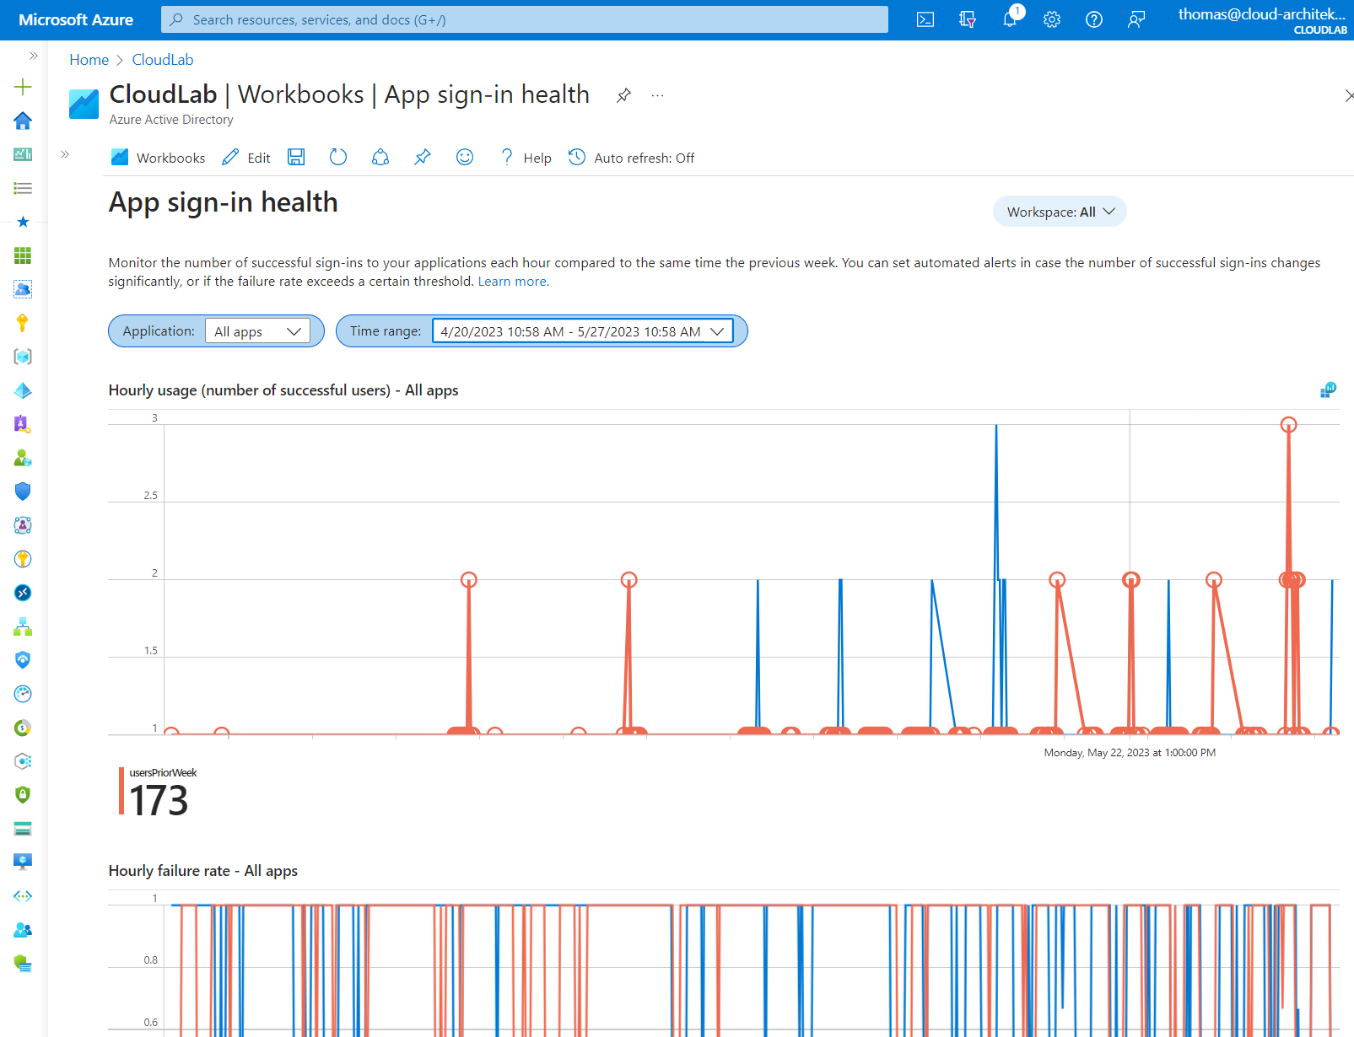Open the more options ellipsis by title
Viewport: 1354px width, 1037px height.
(x=657, y=96)
